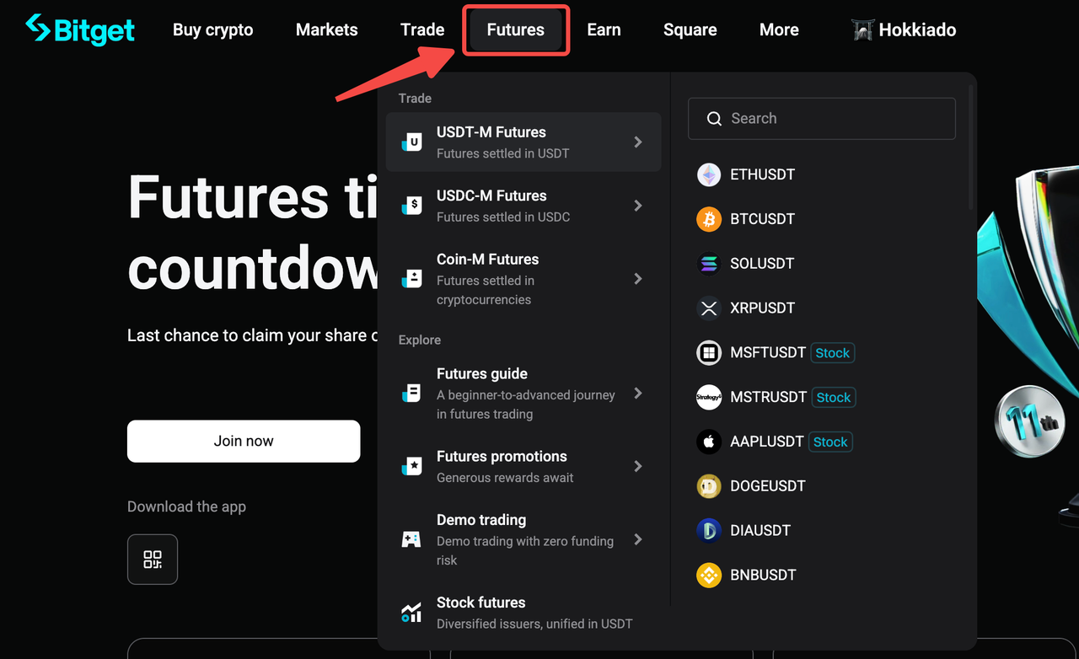Click the Bitcoin icon next to BTCUSDT

[x=708, y=218]
